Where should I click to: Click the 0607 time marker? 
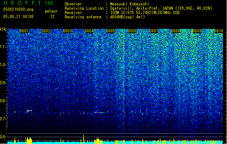click(154, 31)
